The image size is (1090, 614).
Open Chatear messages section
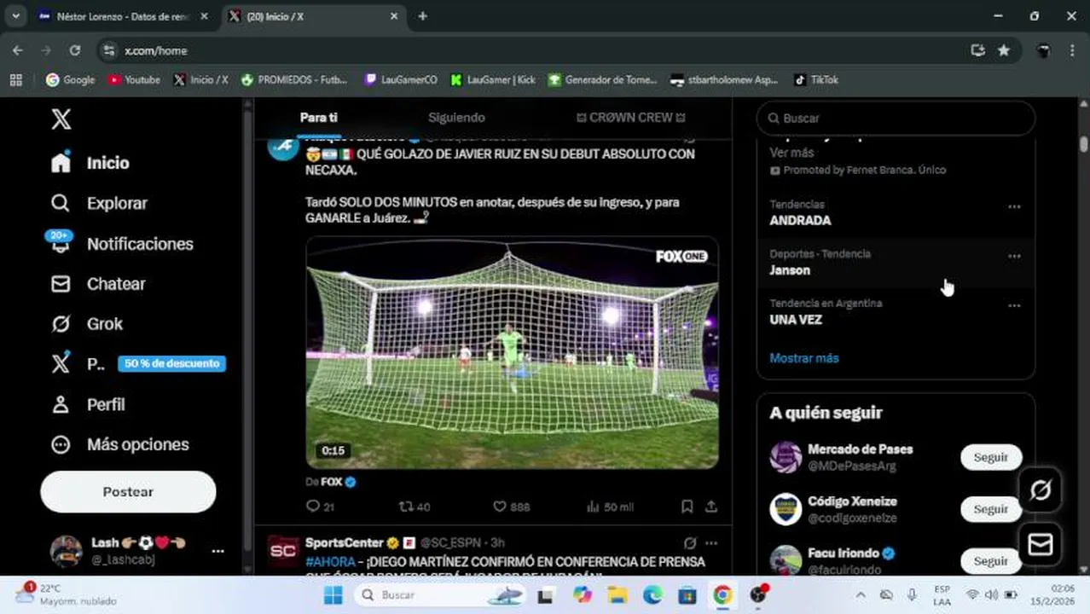98,284
